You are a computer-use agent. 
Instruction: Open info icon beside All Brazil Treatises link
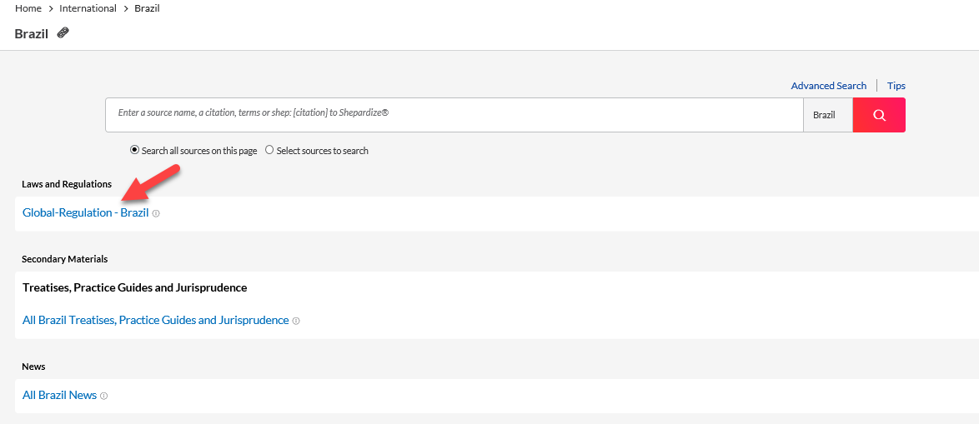tap(296, 321)
